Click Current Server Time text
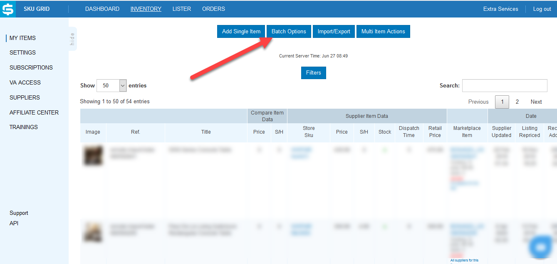This screenshot has width=557, height=264. 314,56
